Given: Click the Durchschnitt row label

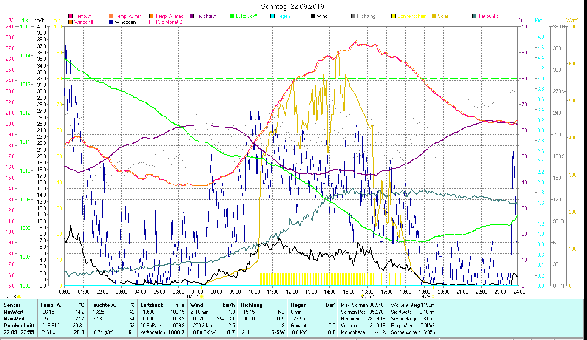Looking at the screenshot, I should coord(18,326).
